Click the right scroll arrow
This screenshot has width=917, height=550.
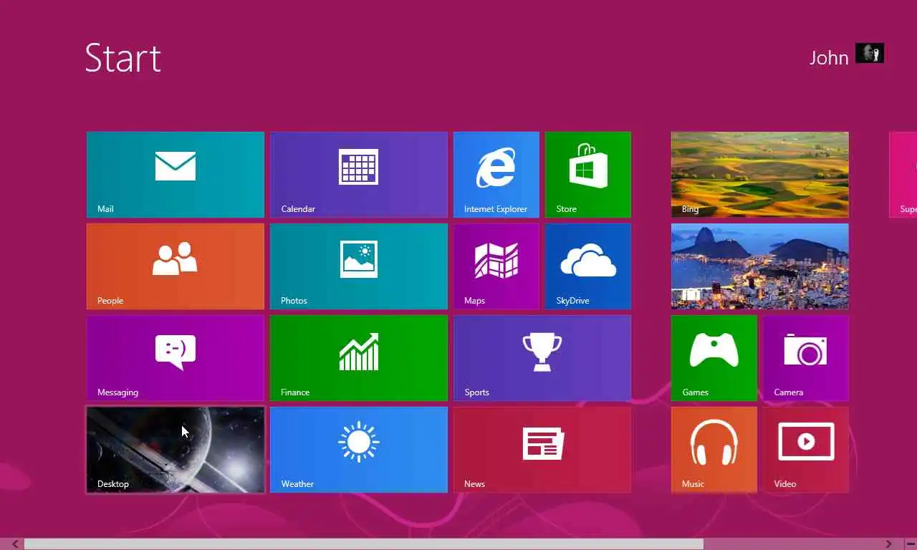[x=888, y=544]
